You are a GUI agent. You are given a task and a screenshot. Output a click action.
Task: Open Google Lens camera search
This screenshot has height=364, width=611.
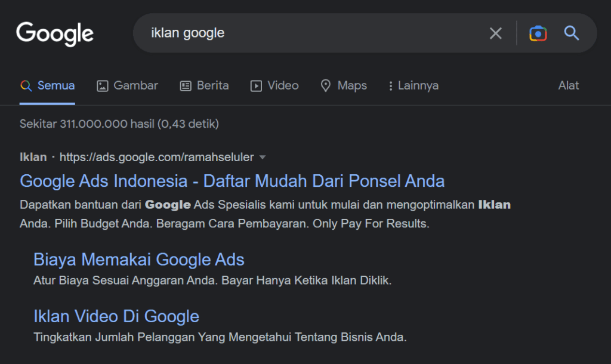[538, 33]
